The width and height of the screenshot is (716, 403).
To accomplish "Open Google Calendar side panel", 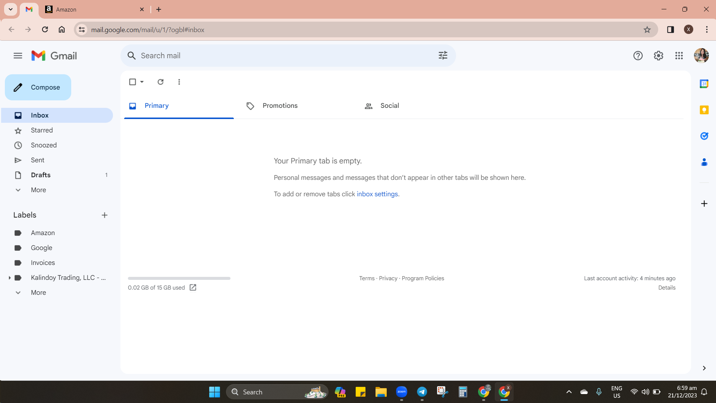I will click(x=704, y=84).
